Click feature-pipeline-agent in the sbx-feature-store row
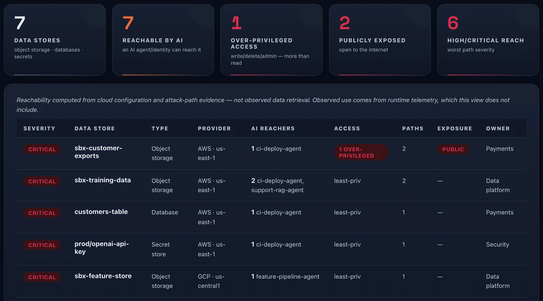The height and width of the screenshot is (301, 543). 288,277
